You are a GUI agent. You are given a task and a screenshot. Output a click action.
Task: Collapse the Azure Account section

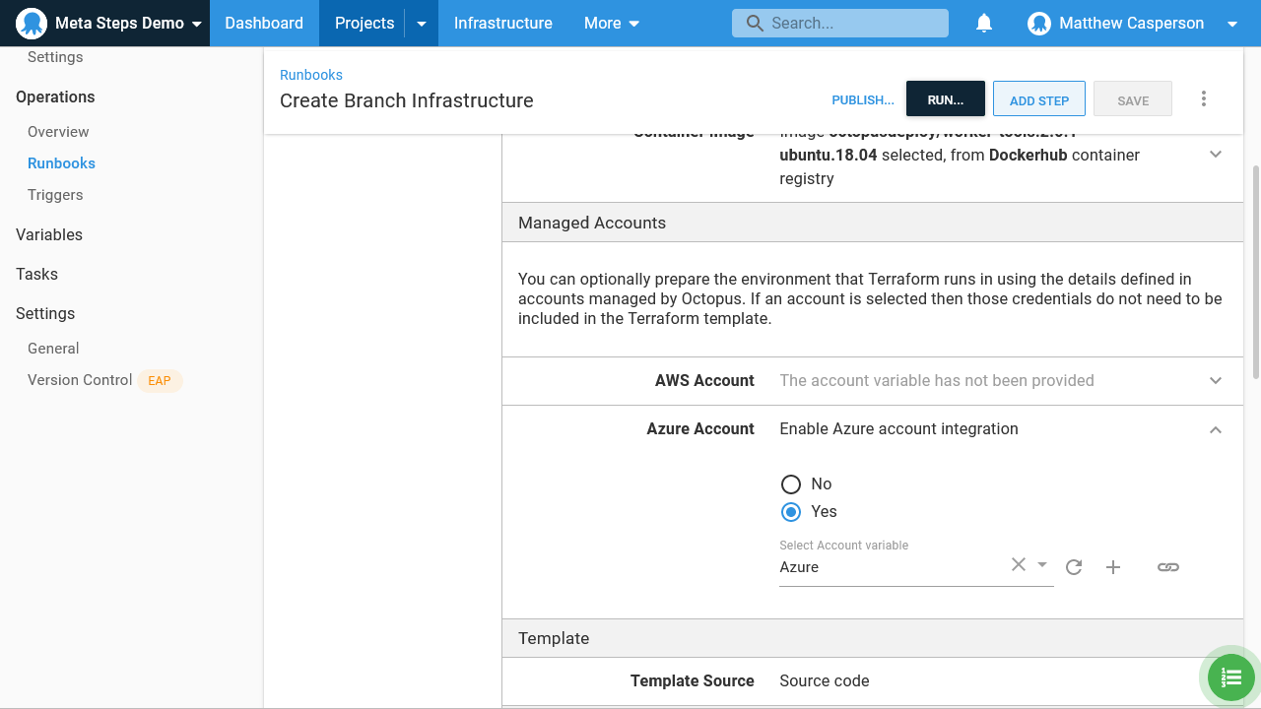[x=1215, y=429]
